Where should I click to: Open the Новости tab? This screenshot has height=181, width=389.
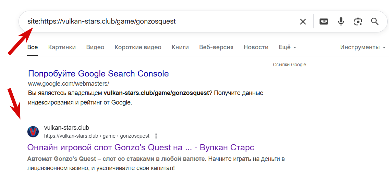click(x=256, y=47)
